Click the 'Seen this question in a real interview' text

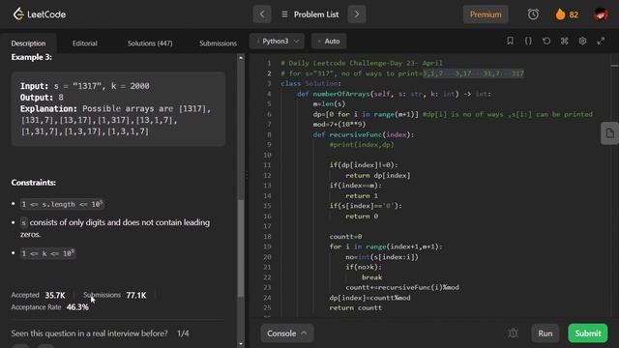pos(89,333)
